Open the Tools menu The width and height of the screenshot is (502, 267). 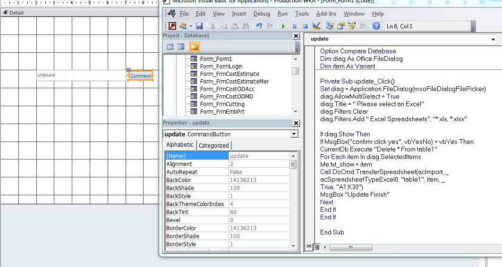(x=302, y=14)
